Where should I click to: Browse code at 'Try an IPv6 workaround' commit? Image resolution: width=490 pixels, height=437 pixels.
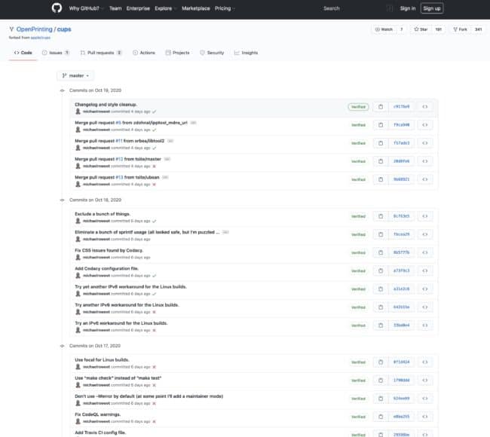pyautogui.click(x=425, y=325)
